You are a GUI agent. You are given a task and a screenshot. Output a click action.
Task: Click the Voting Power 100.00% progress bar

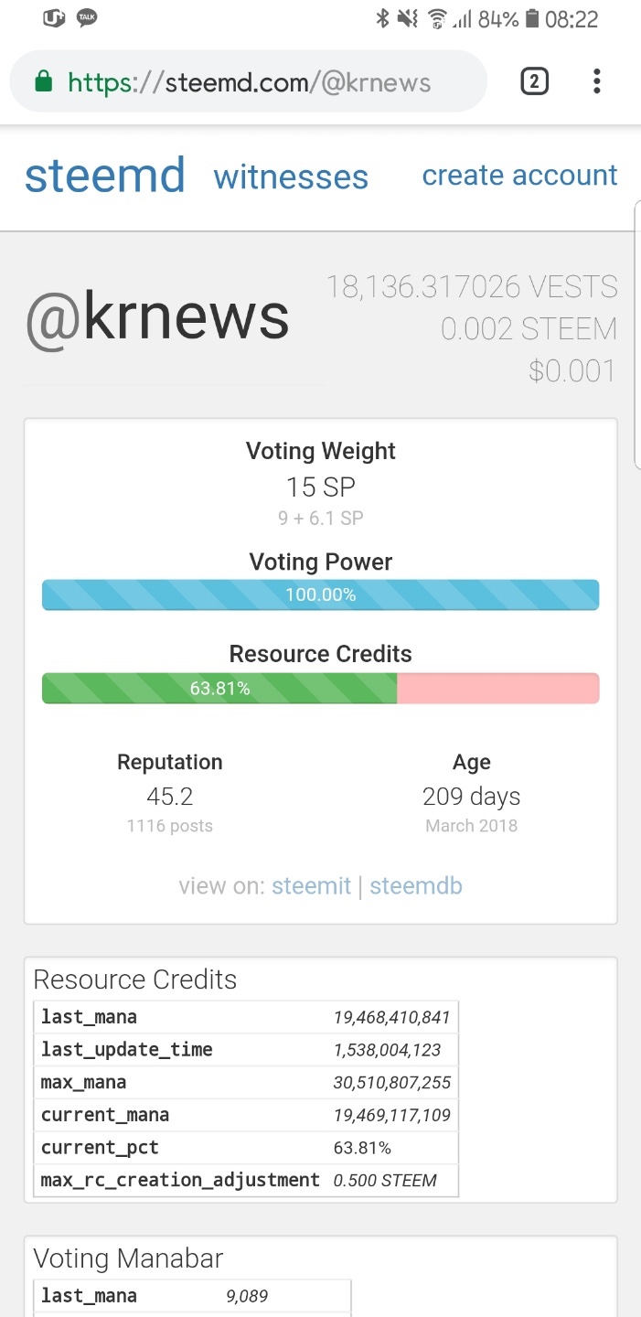tap(320, 594)
